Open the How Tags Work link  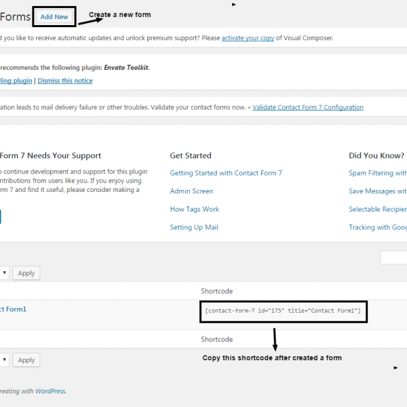point(194,210)
